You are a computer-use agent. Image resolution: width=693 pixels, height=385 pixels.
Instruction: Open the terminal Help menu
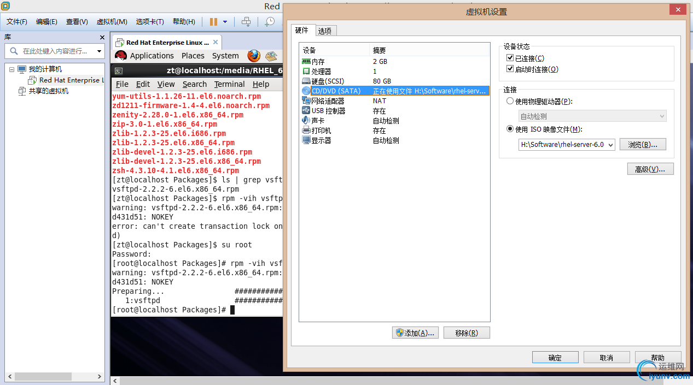(261, 84)
